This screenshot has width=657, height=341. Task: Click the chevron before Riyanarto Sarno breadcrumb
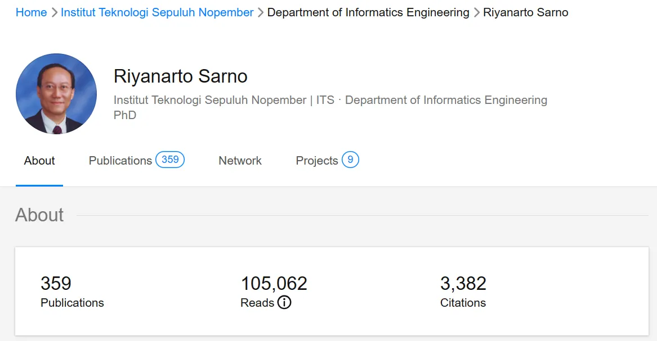(476, 12)
